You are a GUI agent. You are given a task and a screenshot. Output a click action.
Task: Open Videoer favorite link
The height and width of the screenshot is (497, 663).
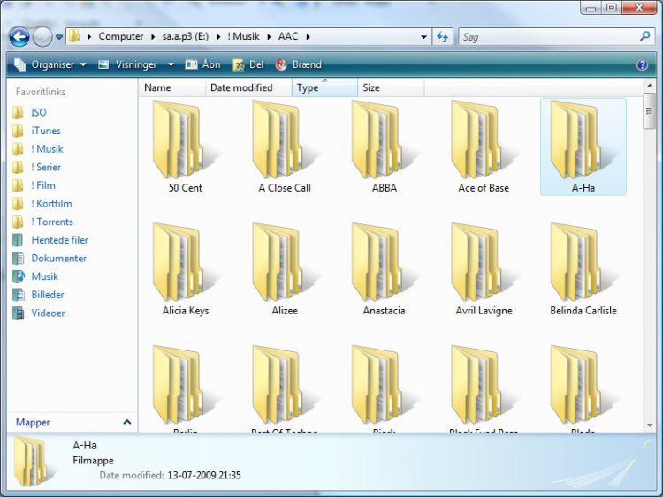pyautogui.click(x=39, y=313)
